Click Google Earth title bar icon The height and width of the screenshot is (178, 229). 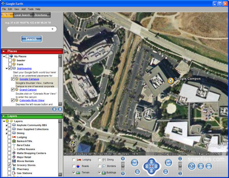click(3, 3)
